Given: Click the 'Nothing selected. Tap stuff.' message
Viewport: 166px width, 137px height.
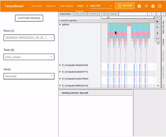Looking at the screenshot, I should click(75, 93).
